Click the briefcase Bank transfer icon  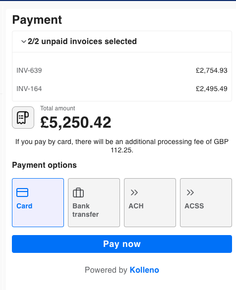point(78,193)
